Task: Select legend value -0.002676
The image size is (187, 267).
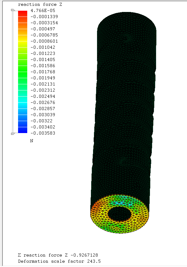Action: click(43, 102)
